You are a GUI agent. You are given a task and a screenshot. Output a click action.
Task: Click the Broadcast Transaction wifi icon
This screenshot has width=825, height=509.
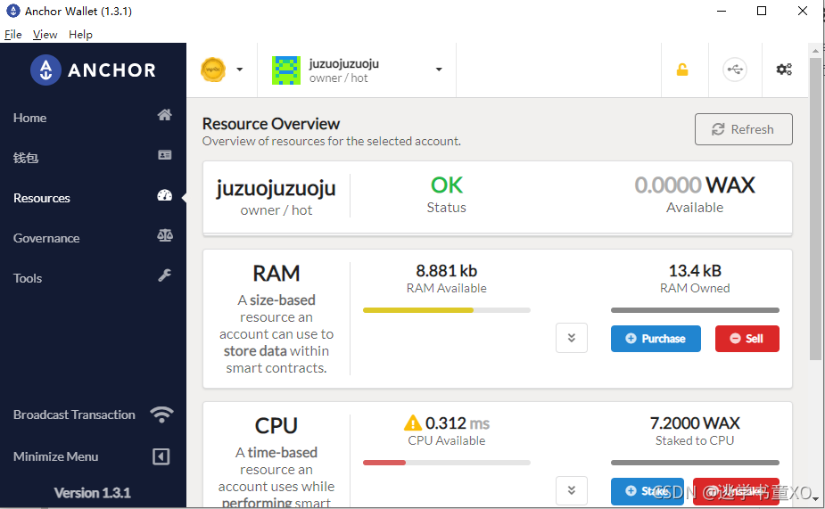click(x=161, y=415)
